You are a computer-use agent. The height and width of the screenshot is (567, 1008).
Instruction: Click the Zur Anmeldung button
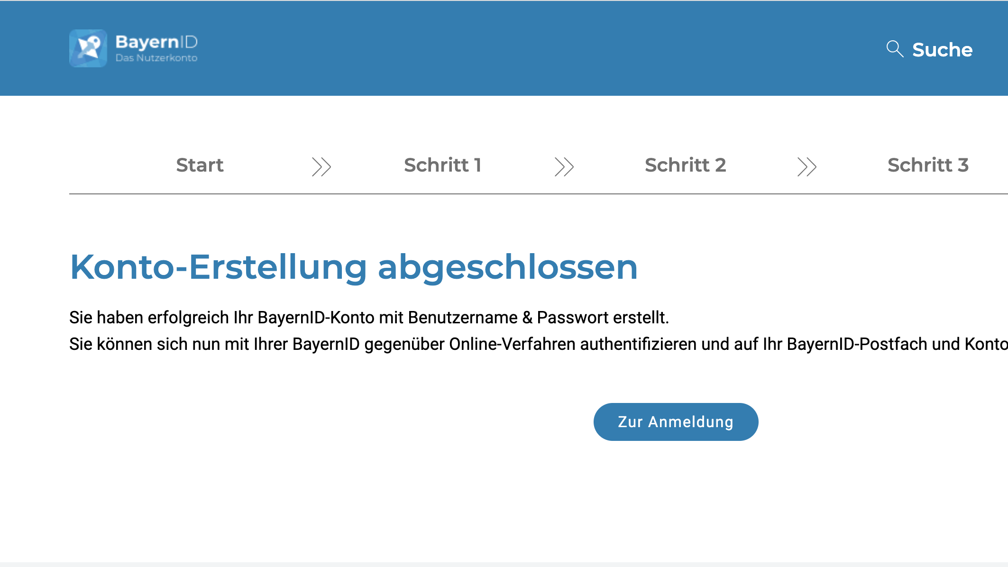tap(676, 422)
